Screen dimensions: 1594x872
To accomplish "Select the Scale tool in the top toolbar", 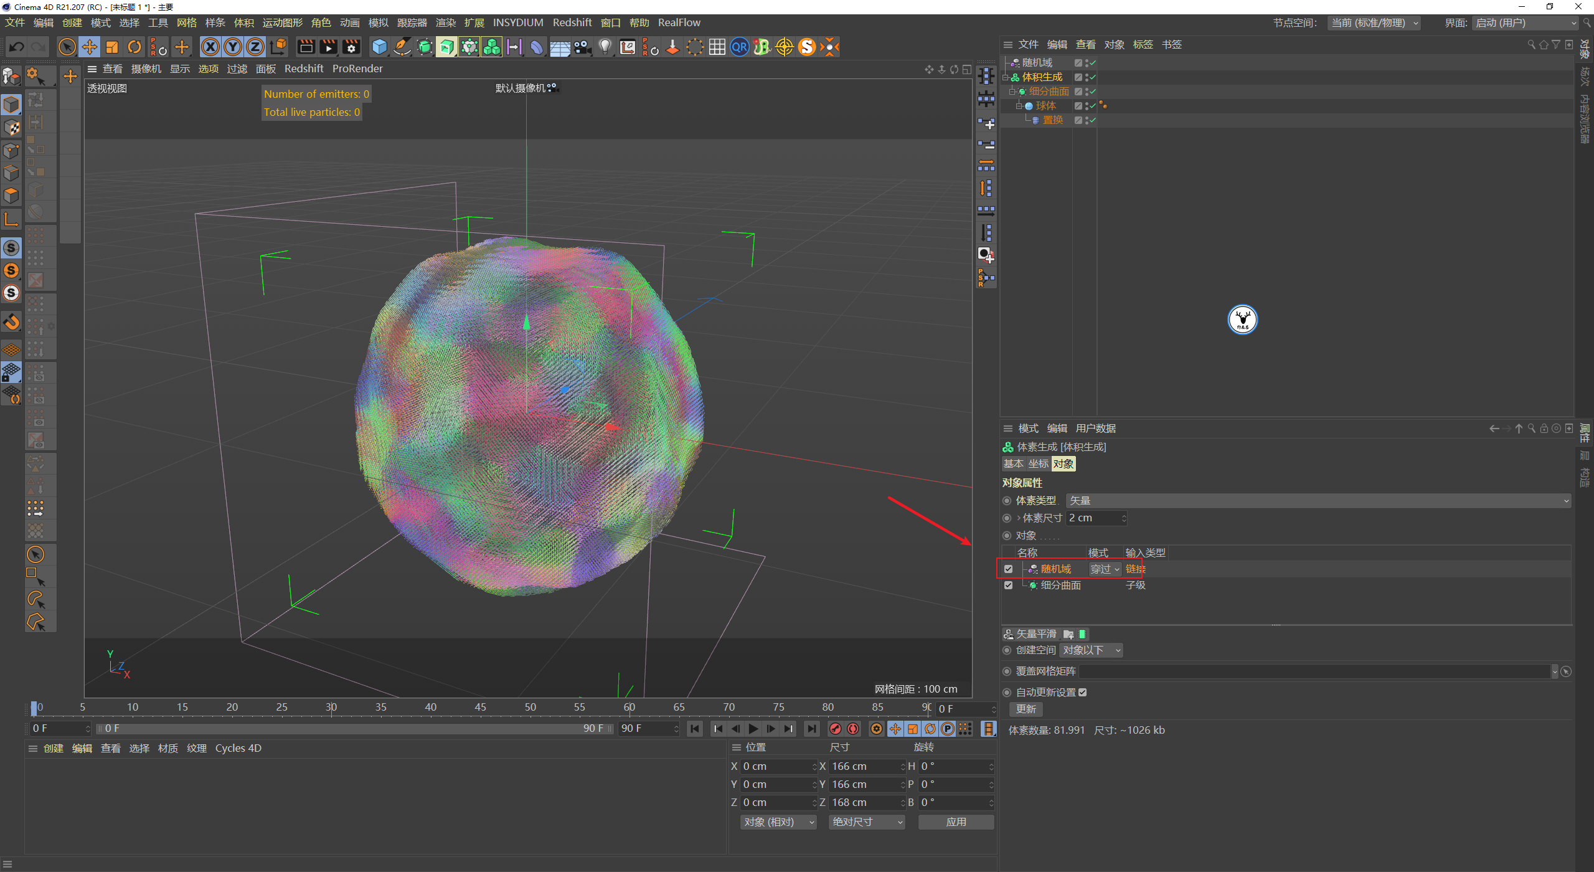I will pos(112,47).
